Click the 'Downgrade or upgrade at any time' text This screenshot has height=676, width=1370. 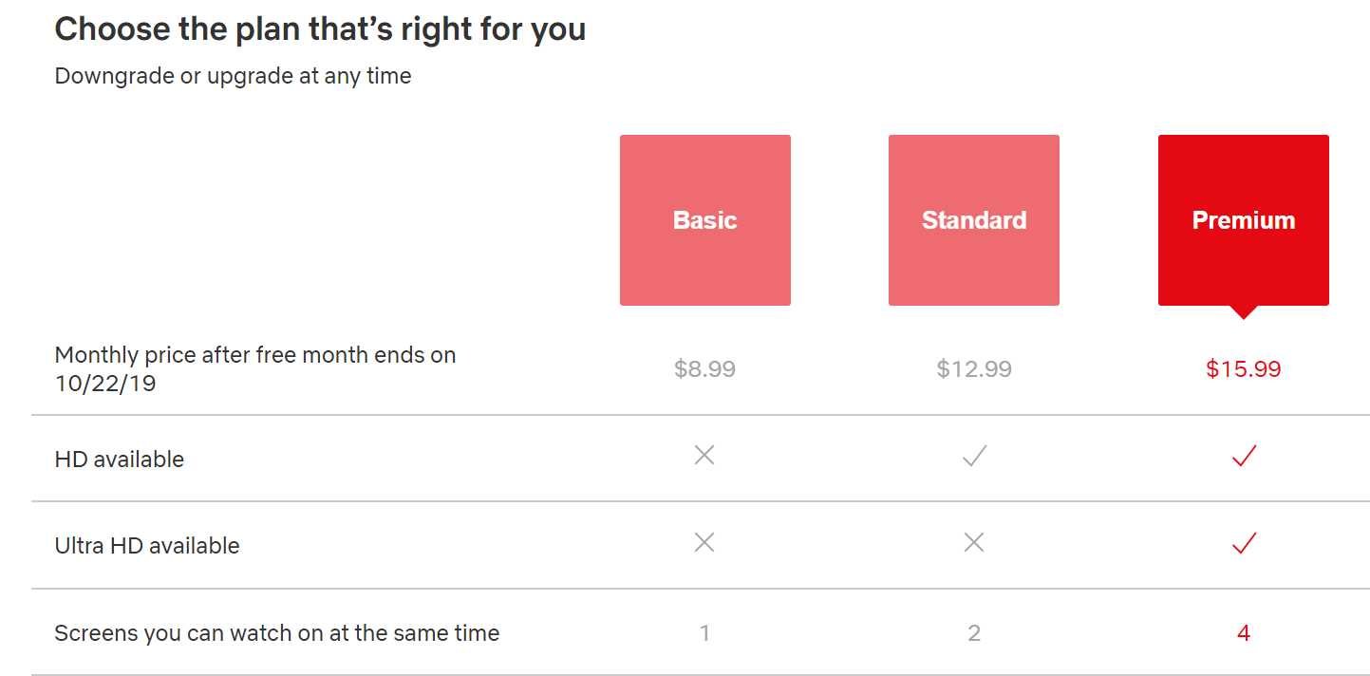pos(233,76)
